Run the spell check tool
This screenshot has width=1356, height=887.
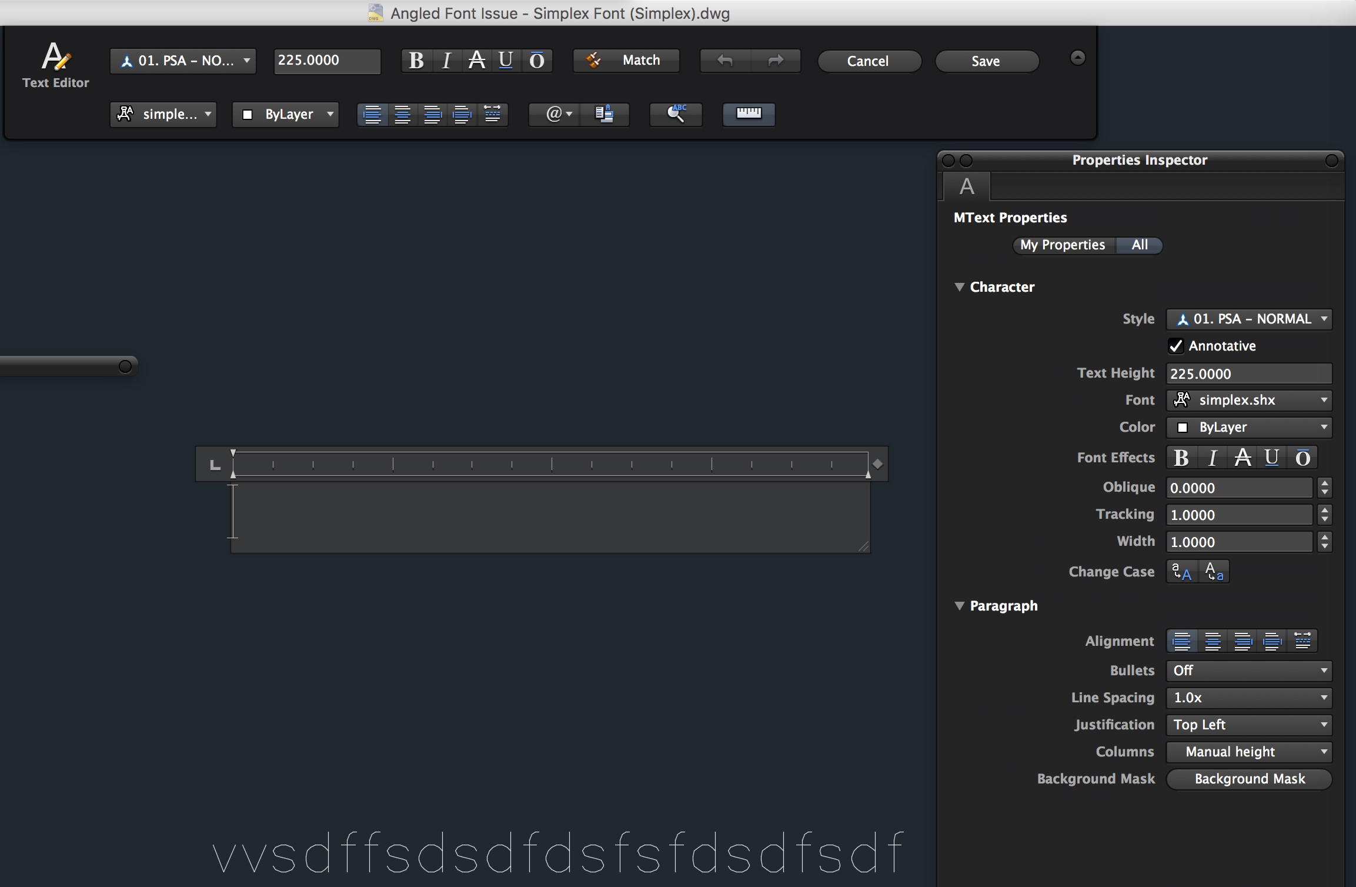pos(675,115)
